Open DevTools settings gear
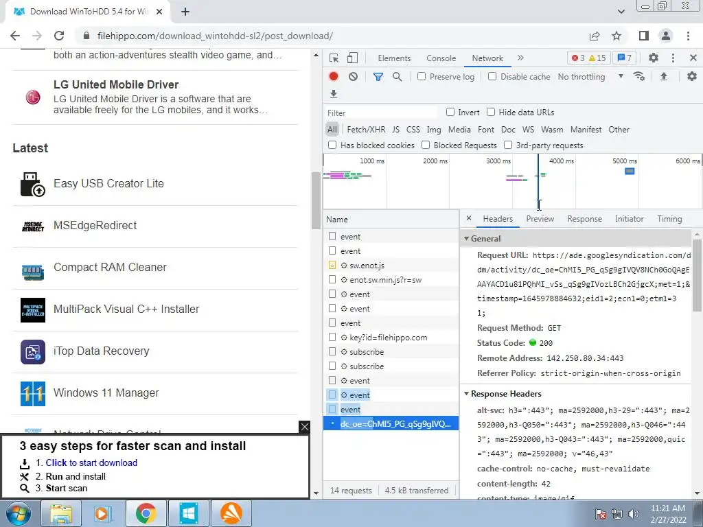Screen dimensions: 703x527 (654, 58)
